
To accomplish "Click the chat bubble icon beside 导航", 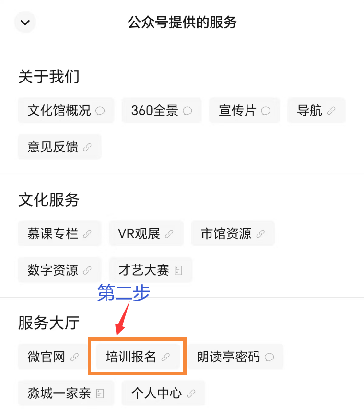I will [x=331, y=111].
